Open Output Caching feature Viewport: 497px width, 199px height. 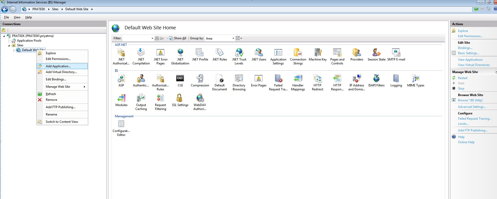[141, 102]
